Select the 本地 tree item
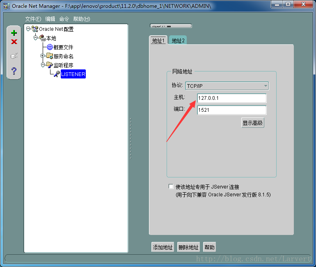The image size is (316, 267). click(x=51, y=38)
